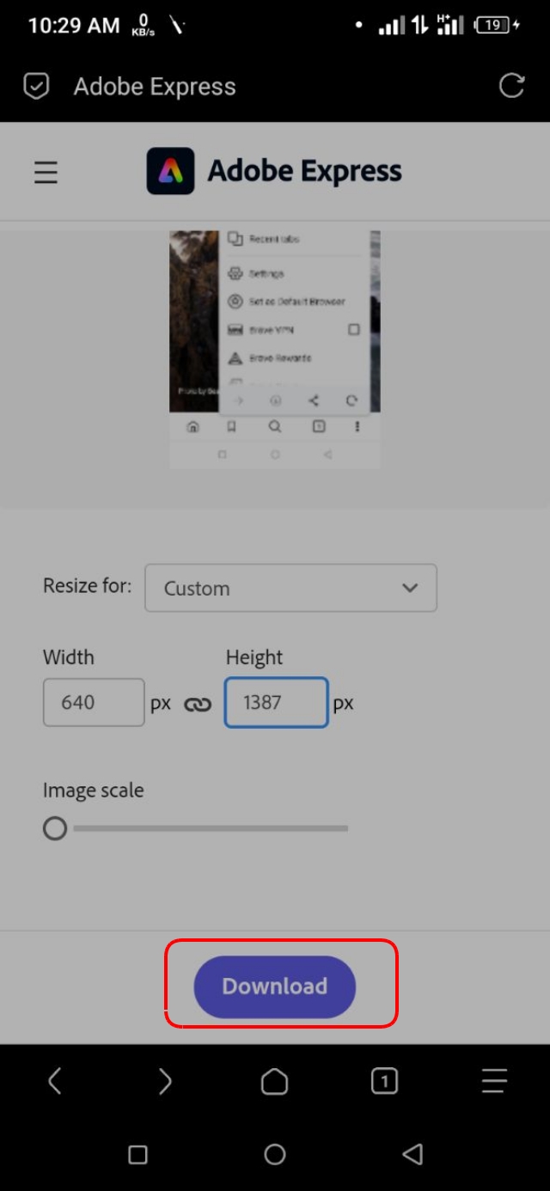The height and width of the screenshot is (1191, 550).
Task: Tap the Android back triangle button
Action: click(x=412, y=1154)
